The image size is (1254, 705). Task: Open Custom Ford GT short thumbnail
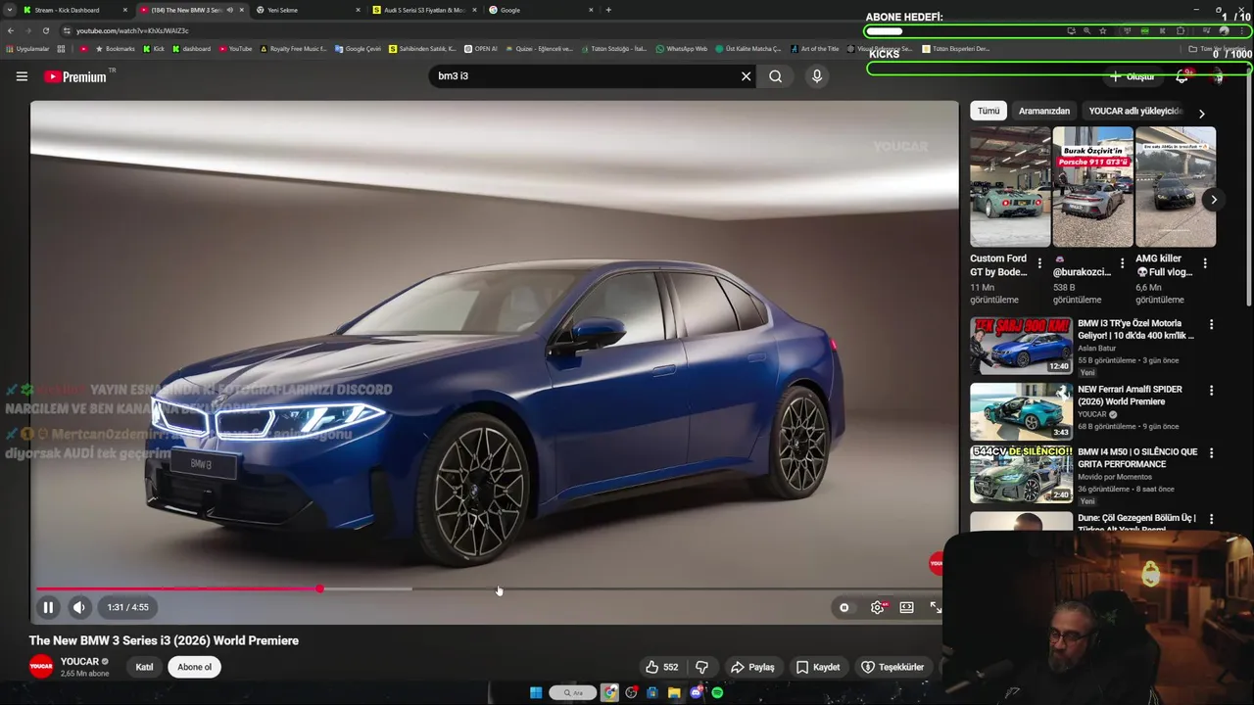pos(1010,187)
